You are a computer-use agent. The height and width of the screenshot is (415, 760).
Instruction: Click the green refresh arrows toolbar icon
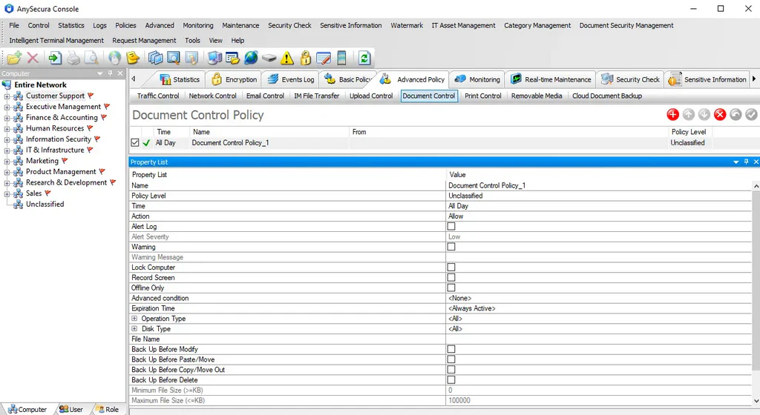[x=364, y=58]
